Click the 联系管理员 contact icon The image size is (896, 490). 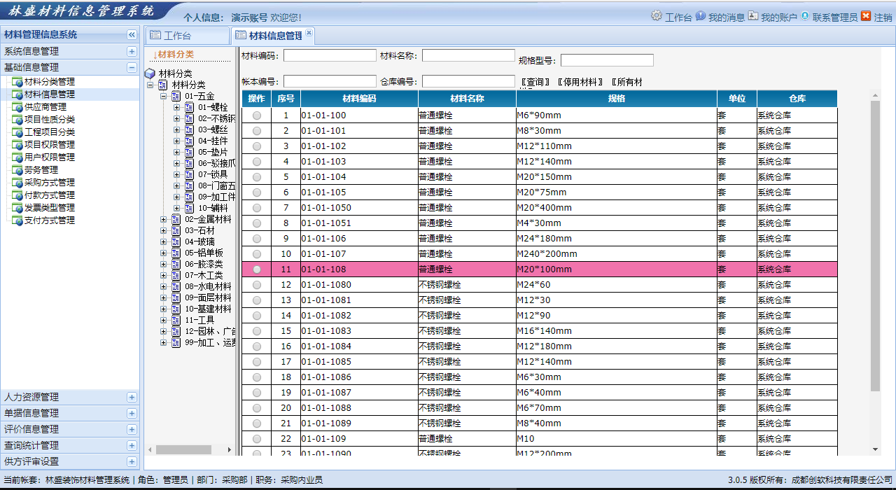(805, 16)
